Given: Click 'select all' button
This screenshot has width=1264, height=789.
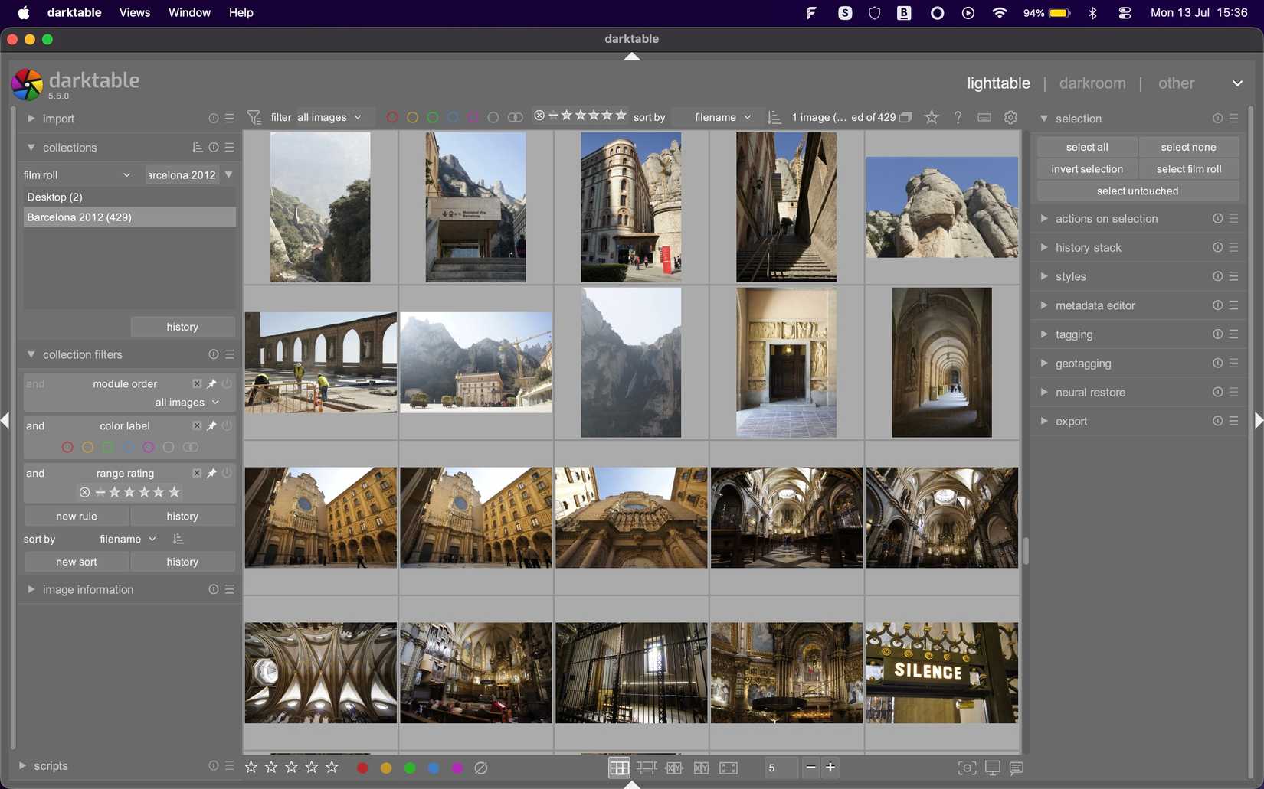Looking at the screenshot, I should (x=1087, y=147).
